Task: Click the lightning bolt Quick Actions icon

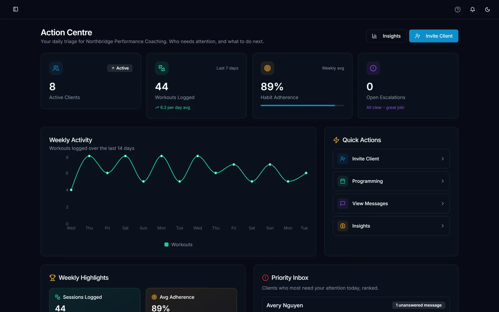Action: [336, 140]
